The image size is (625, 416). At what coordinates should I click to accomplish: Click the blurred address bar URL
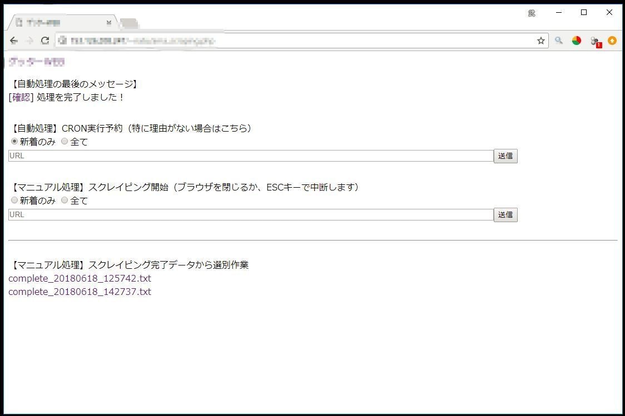point(143,41)
